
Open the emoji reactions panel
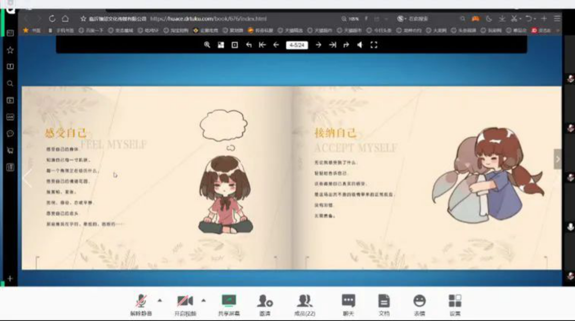(419, 305)
